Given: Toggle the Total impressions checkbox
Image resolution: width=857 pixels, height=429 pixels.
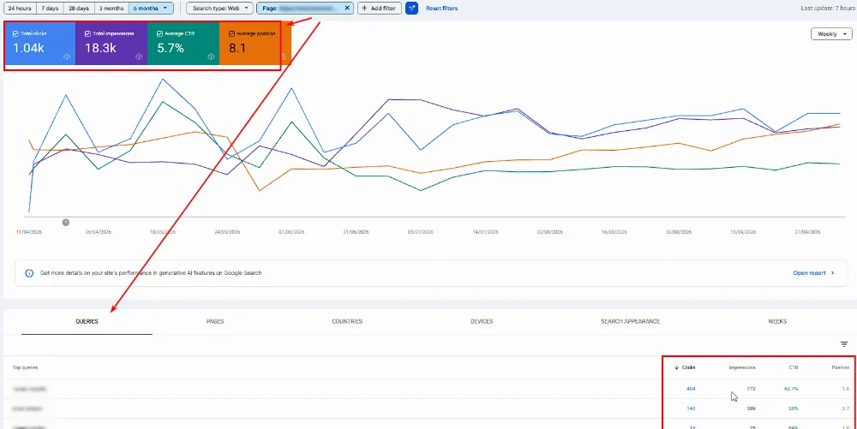Looking at the screenshot, I should click(87, 33).
